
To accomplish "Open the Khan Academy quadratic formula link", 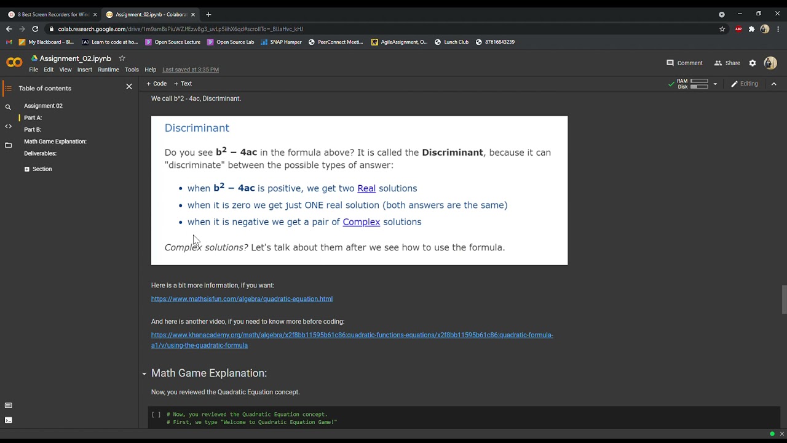I will pyautogui.click(x=352, y=340).
